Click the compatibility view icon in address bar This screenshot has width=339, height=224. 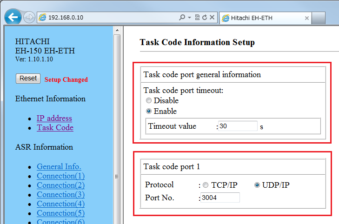coord(197,18)
